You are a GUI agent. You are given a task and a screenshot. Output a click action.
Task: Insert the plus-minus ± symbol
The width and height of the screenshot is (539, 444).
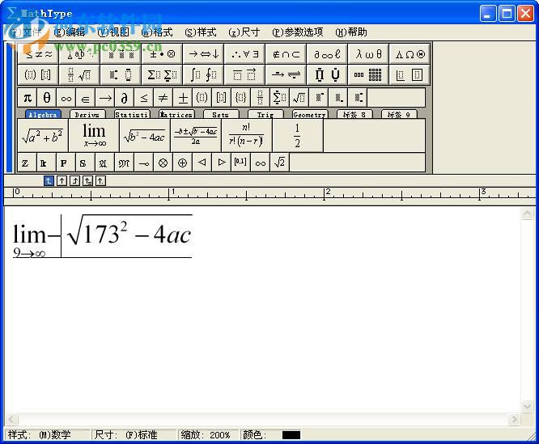coord(183,98)
